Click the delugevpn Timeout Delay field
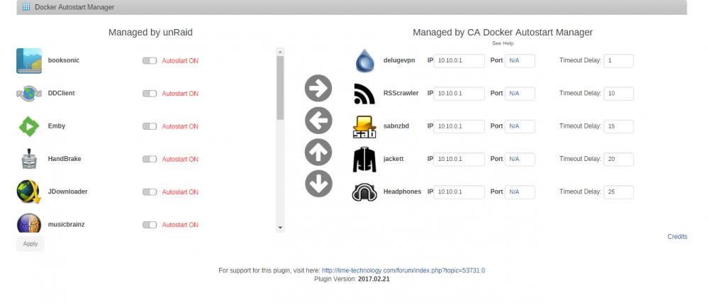The image size is (709, 305). click(x=618, y=60)
